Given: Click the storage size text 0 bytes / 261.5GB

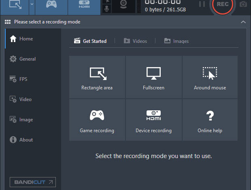Looking at the screenshot, I should click(165, 10).
